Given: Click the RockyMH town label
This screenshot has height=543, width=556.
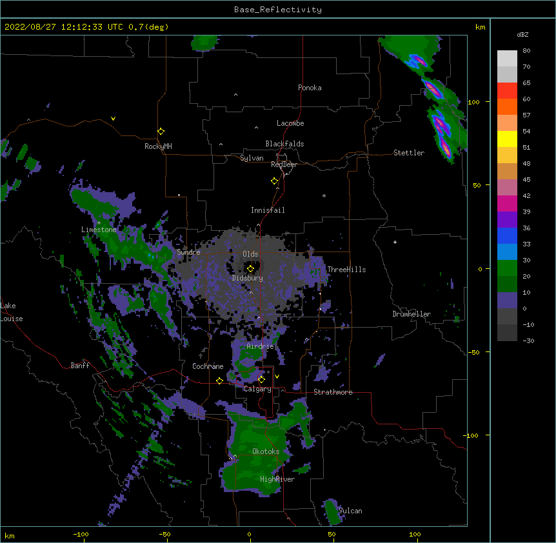Looking at the screenshot, I should pyautogui.click(x=158, y=146).
